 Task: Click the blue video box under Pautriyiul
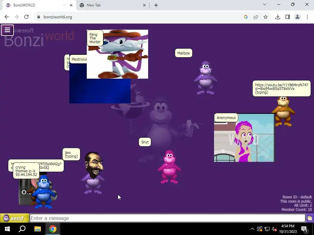[100, 91]
